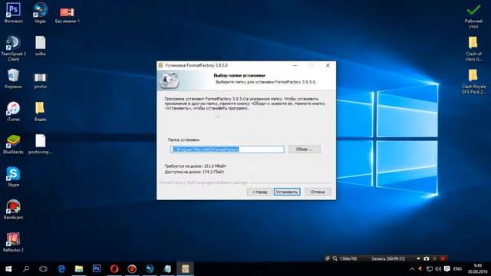
Task: Open the Photoshop desktop shortcut
Action: [x=13, y=13]
